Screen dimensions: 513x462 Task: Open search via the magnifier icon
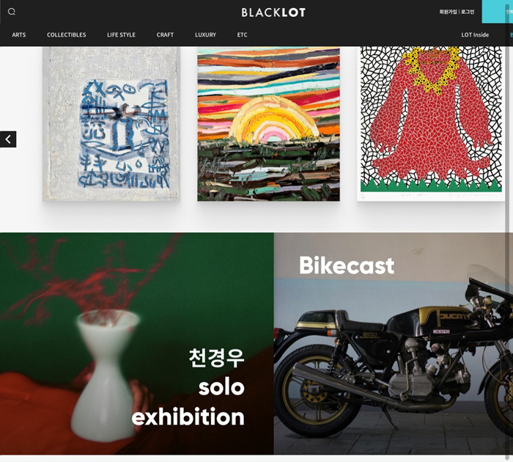[12, 12]
